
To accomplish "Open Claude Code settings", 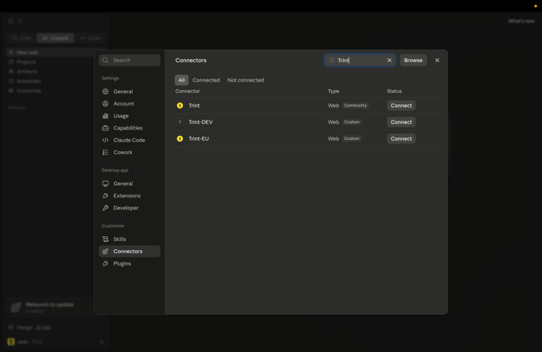I will [129, 140].
